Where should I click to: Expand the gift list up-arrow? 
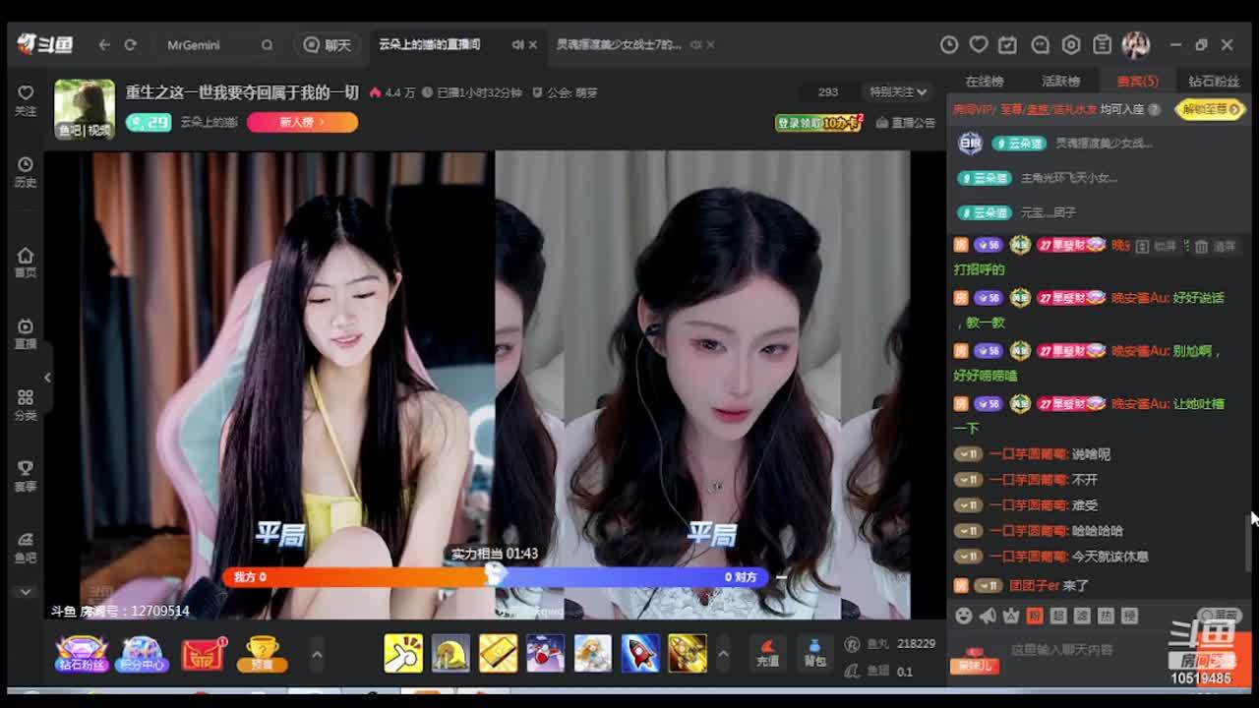click(723, 654)
